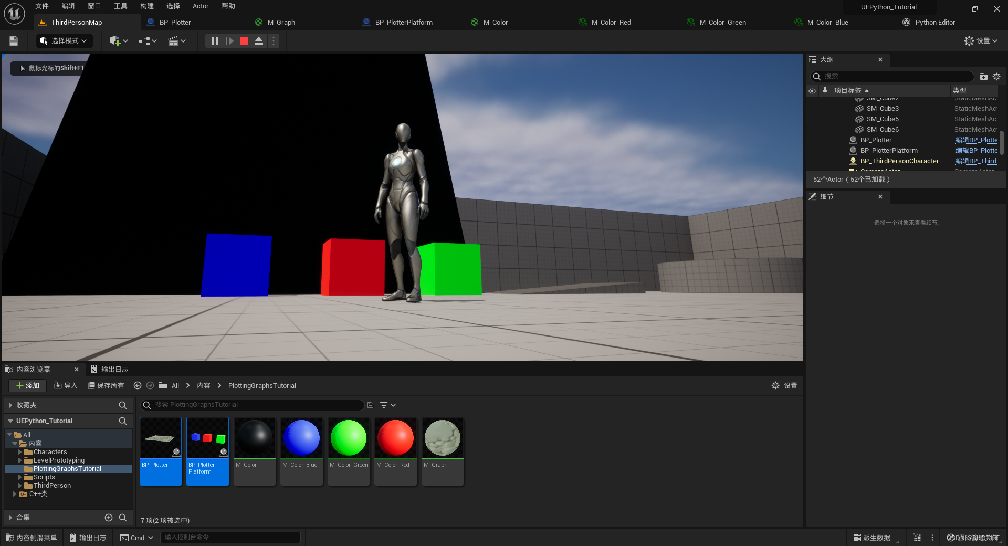Expand the Collections (合集) section
Image resolution: width=1008 pixels, height=546 pixels.
(10, 518)
